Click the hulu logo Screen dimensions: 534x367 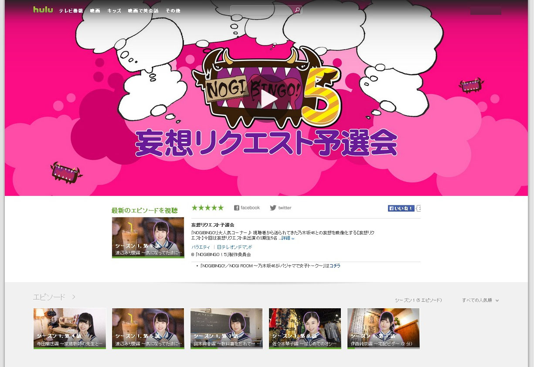[43, 10]
